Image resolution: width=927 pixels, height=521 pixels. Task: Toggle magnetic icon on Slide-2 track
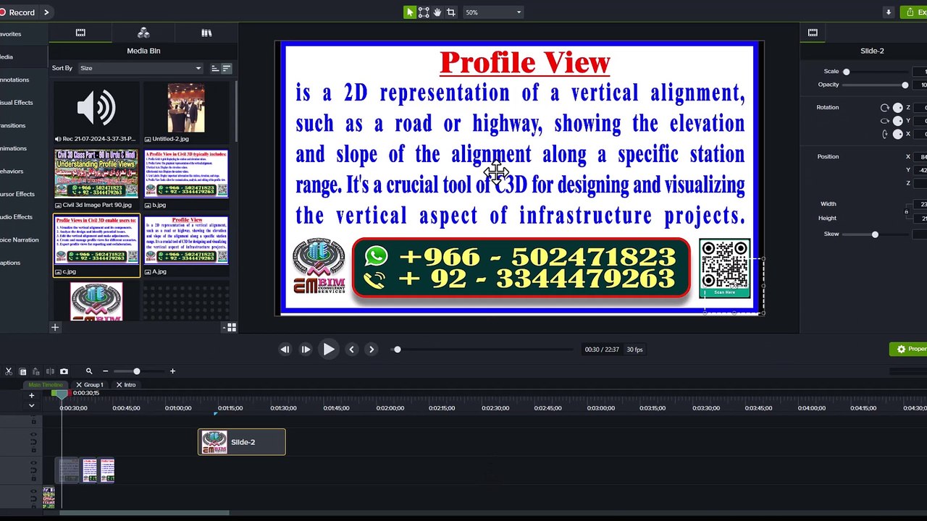coord(33,441)
